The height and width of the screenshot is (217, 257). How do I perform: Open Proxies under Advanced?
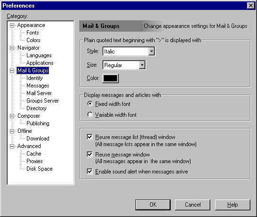pos(34,161)
